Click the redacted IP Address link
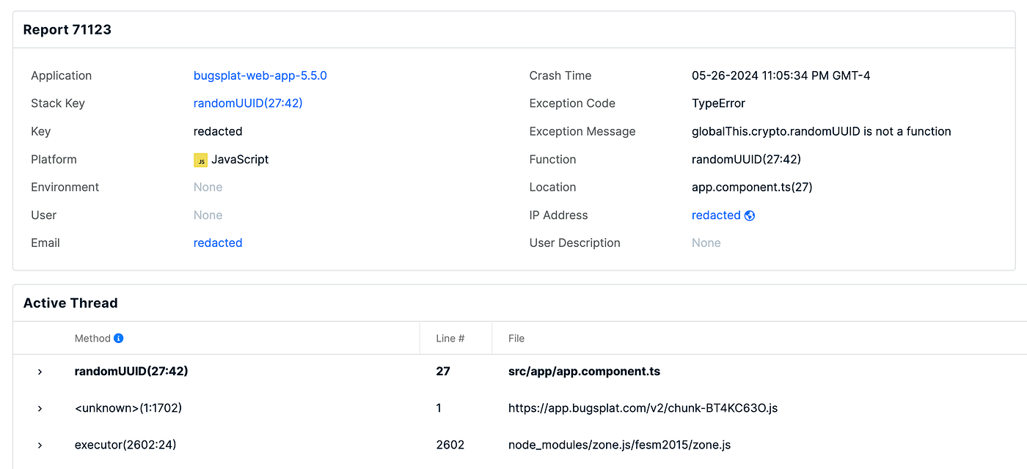Viewport: 1027px width, 469px height. coord(715,215)
